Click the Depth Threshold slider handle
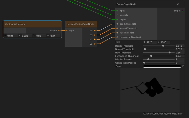 163,46
